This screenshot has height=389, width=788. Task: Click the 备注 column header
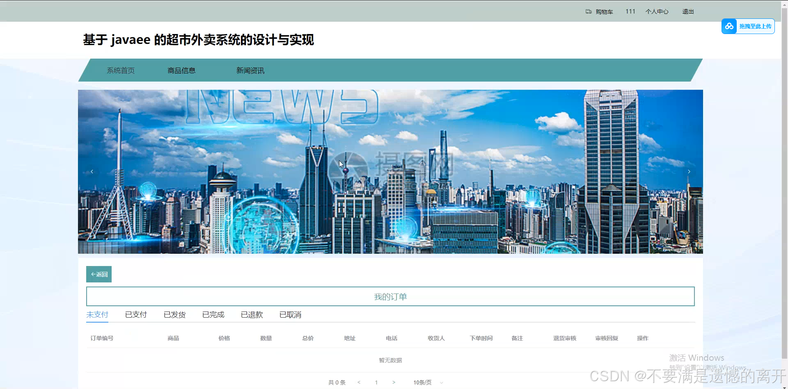[517, 338]
